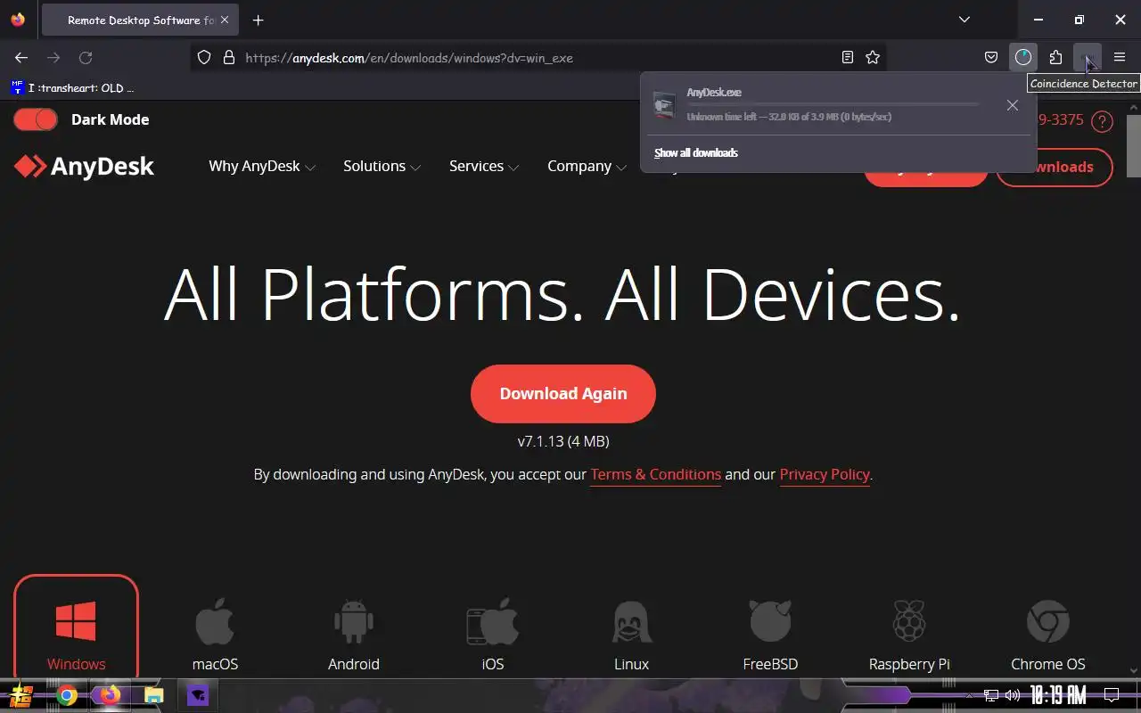Image resolution: width=1141 pixels, height=713 pixels.
Task: Click the Firefox taskbar icon
Action: (x=111, y=695)
